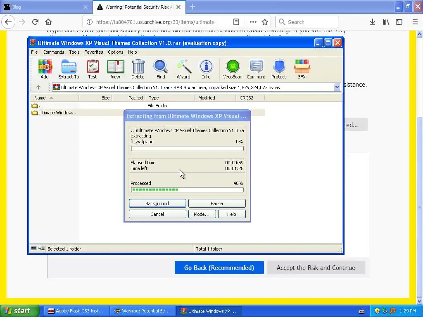The width and height of the screenshot is (423, 317).
Task: Sort by the Packed column header
Action: pyautogui.click(x=128, y=97)
